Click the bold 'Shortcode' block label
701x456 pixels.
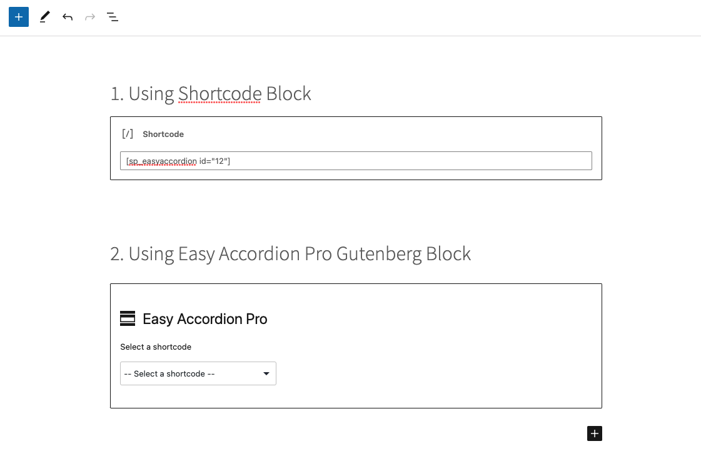(163, 134)
